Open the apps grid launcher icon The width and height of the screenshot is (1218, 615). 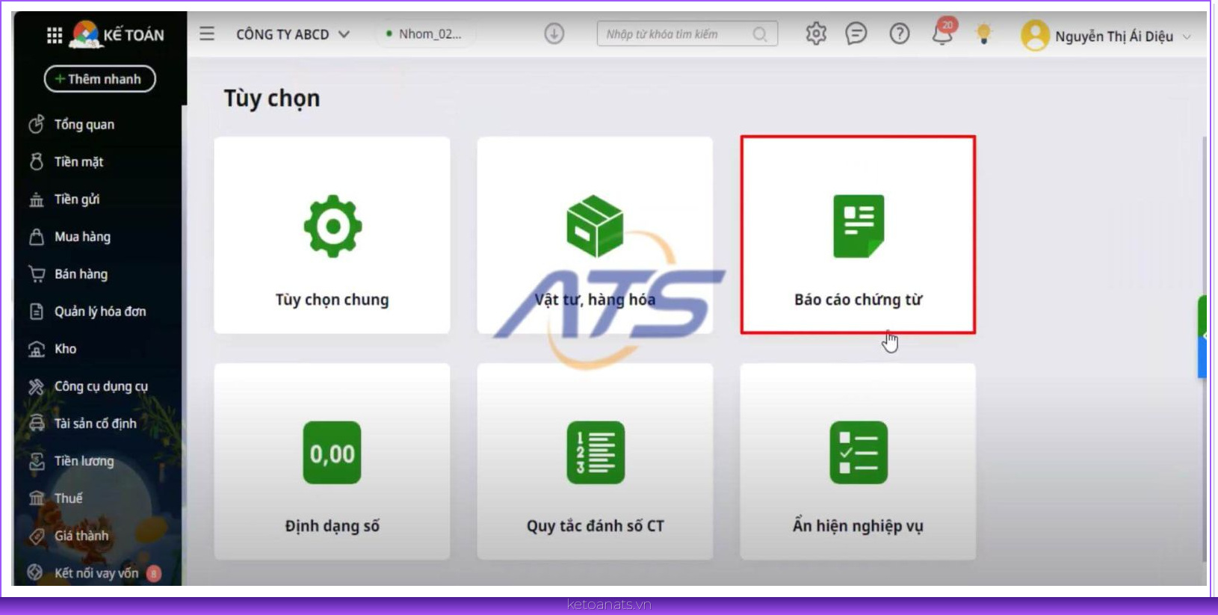point(55,35)
